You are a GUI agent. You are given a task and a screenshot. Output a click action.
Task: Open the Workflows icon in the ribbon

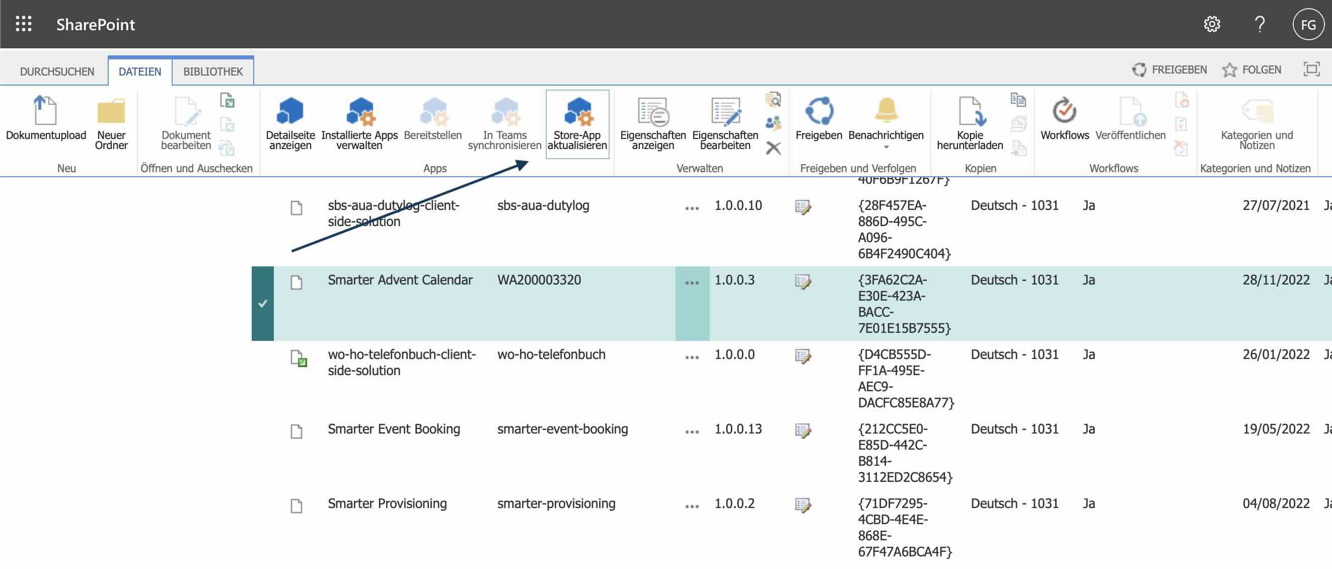[1064, 110]
